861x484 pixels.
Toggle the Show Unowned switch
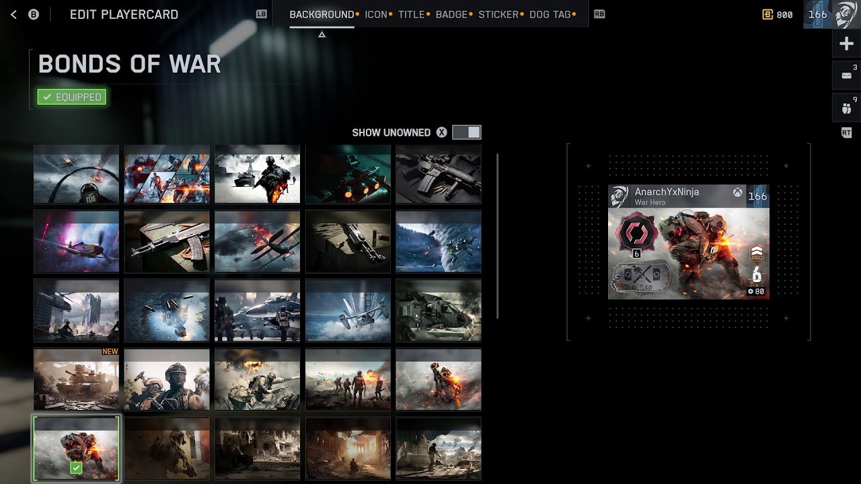(467, 132)
